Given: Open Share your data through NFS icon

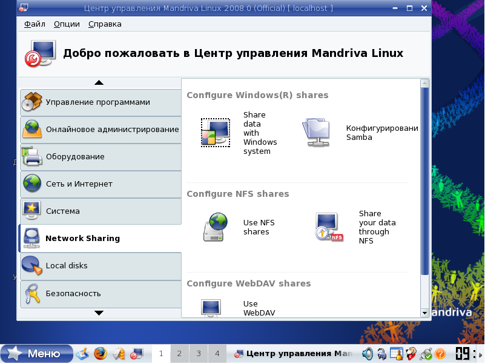Looking at the screenshot, I should click(x=329, y=227).
